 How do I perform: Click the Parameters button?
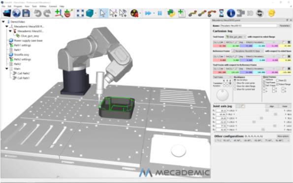tap(285, 26)
